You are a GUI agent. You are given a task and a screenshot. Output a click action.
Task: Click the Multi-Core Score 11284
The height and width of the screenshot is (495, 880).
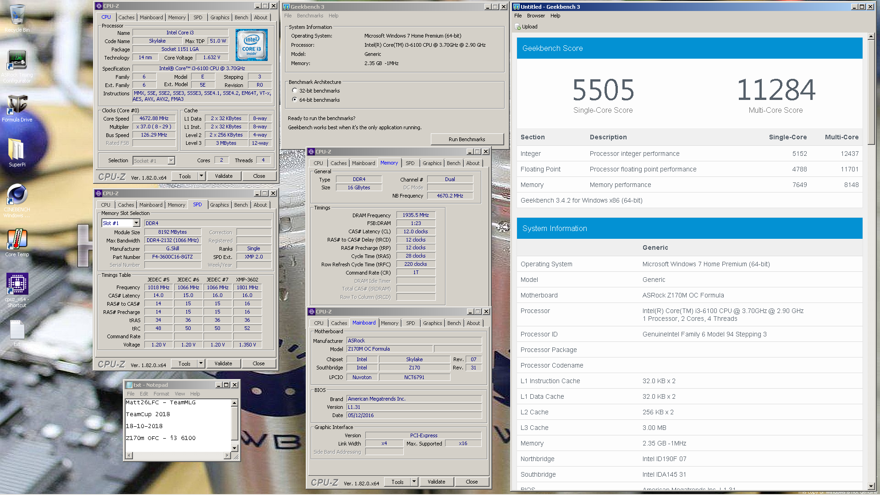[x=775, y=90]
